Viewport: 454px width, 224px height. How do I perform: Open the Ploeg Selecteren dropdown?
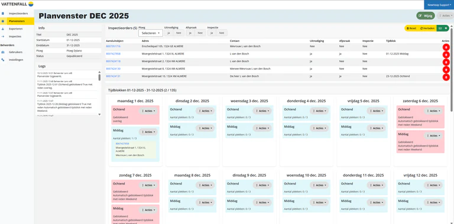click(151, 33)
